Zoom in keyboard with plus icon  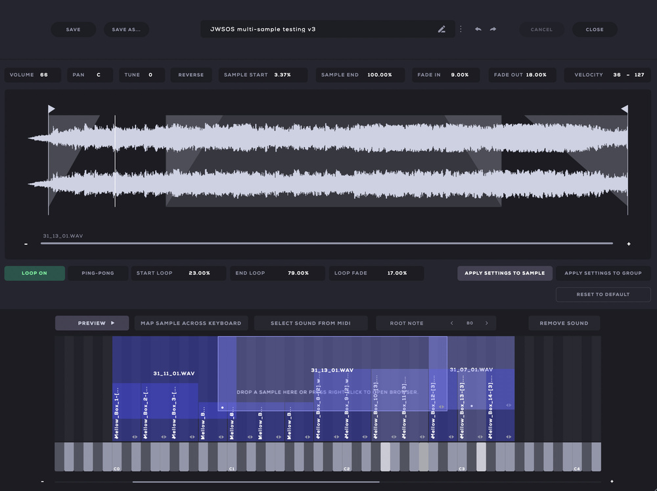pos(612,481)
